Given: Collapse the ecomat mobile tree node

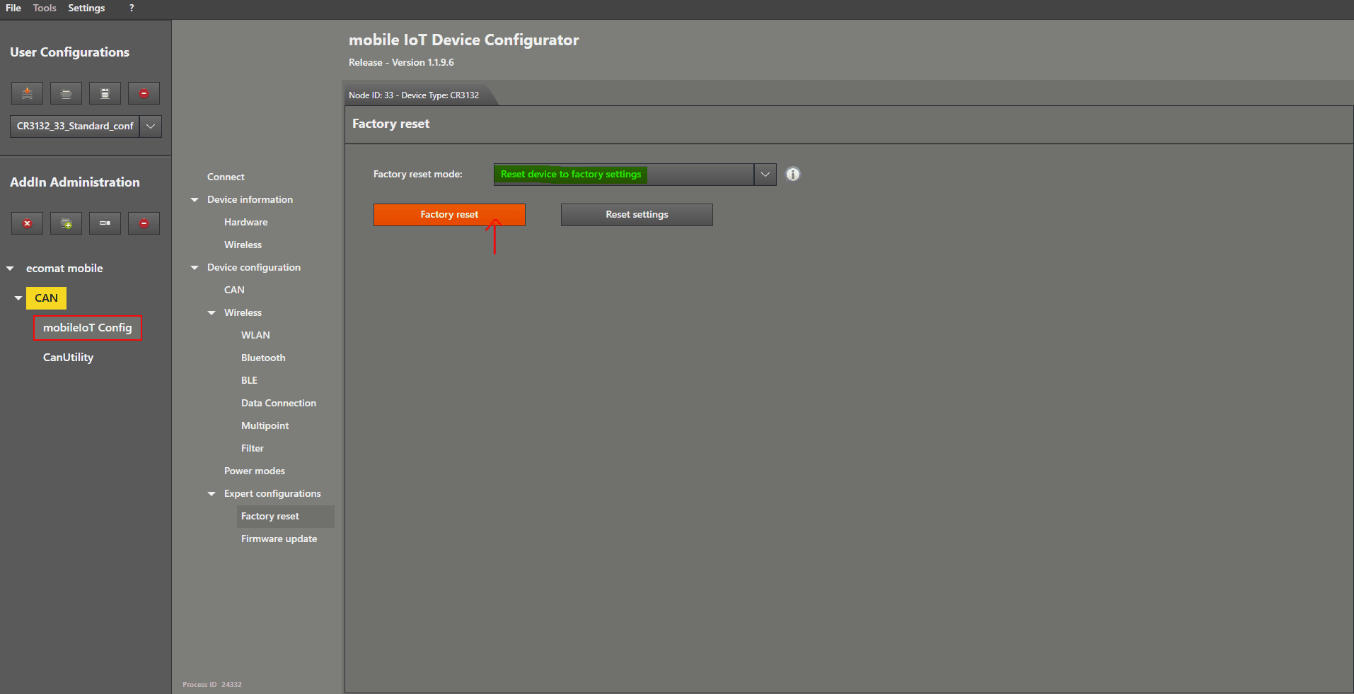Looking at the screenshot, I should click(10, 269).
